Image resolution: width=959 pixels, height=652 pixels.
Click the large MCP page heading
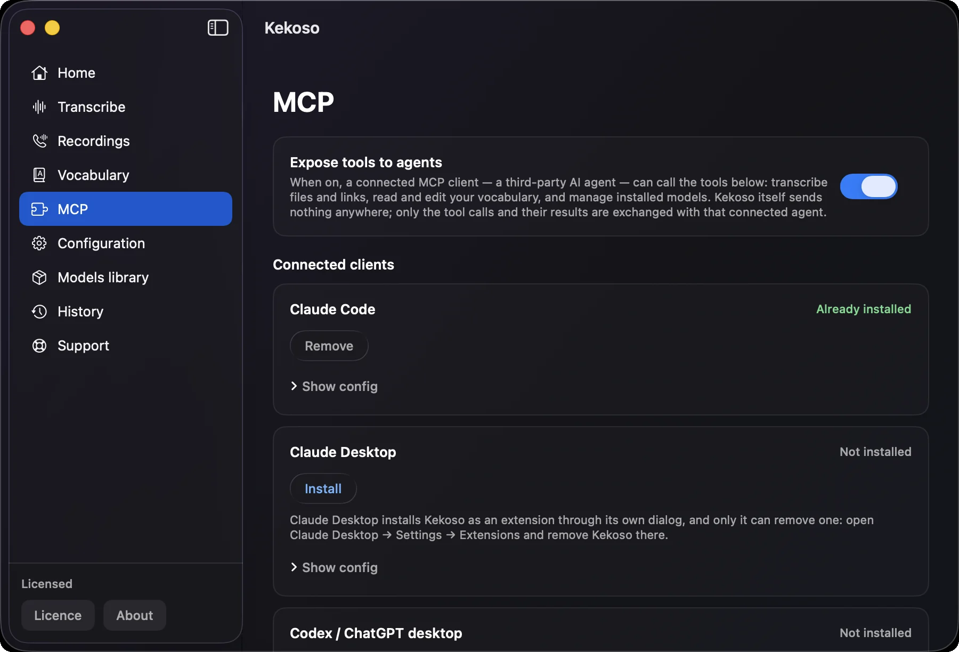[304, 102]
